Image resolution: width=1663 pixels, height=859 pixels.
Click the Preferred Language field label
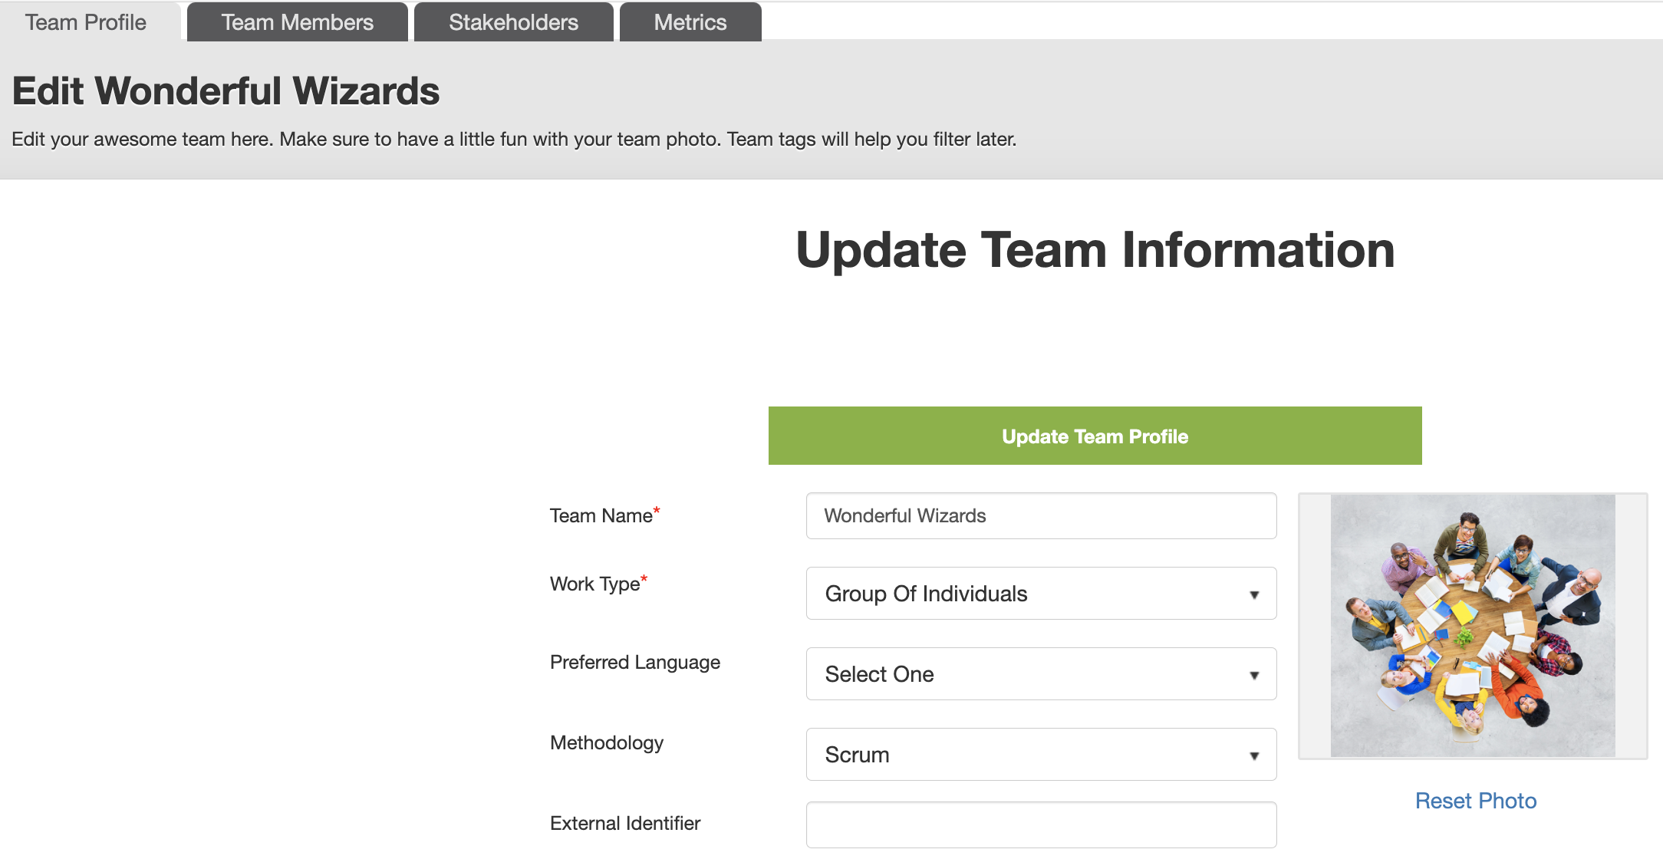635,663
